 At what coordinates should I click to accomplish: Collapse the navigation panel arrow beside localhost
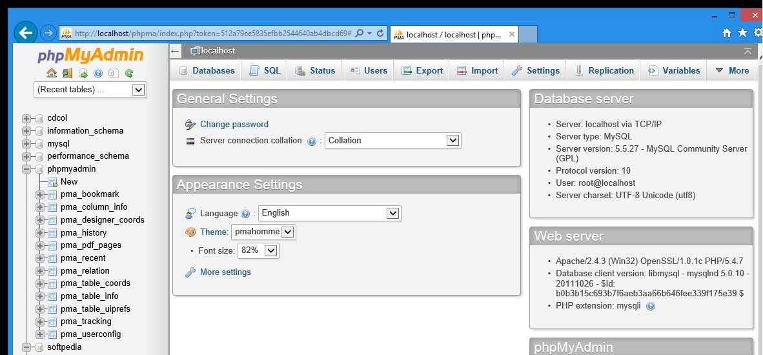175,50
